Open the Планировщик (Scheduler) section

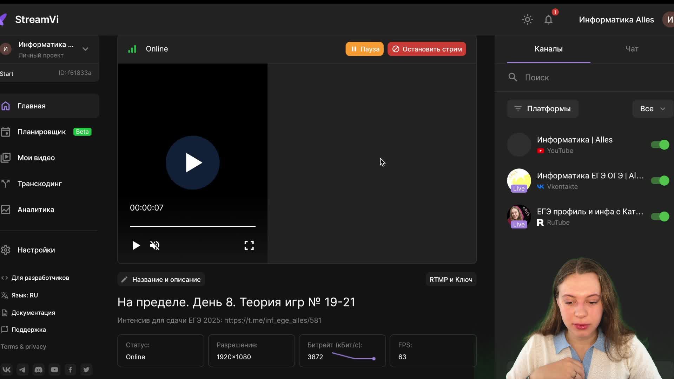tap(42, 132)
